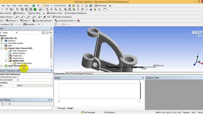203x114 pixels.
Task: Click the Annotation Preferences icon
Action: [x=66, y=13]
